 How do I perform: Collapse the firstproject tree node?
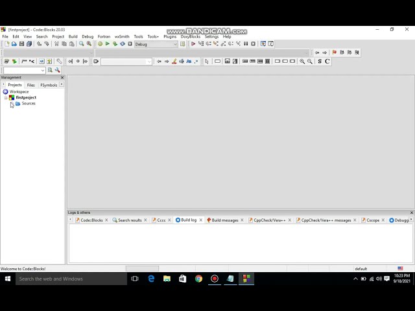6,98
